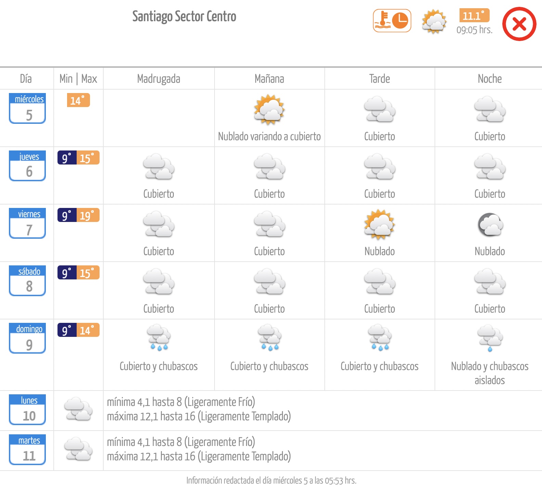Click miércoles Mañana sun-and-cloud icon
This screenshot has height=487, width=542.
coord(269,109)
